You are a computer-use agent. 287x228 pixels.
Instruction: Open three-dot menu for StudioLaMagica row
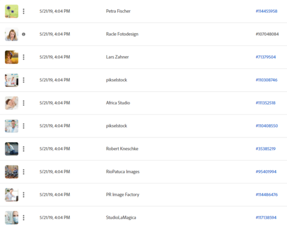(23, 218)
